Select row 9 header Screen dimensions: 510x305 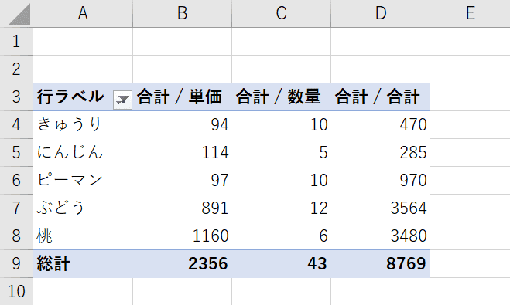point(16,263)
